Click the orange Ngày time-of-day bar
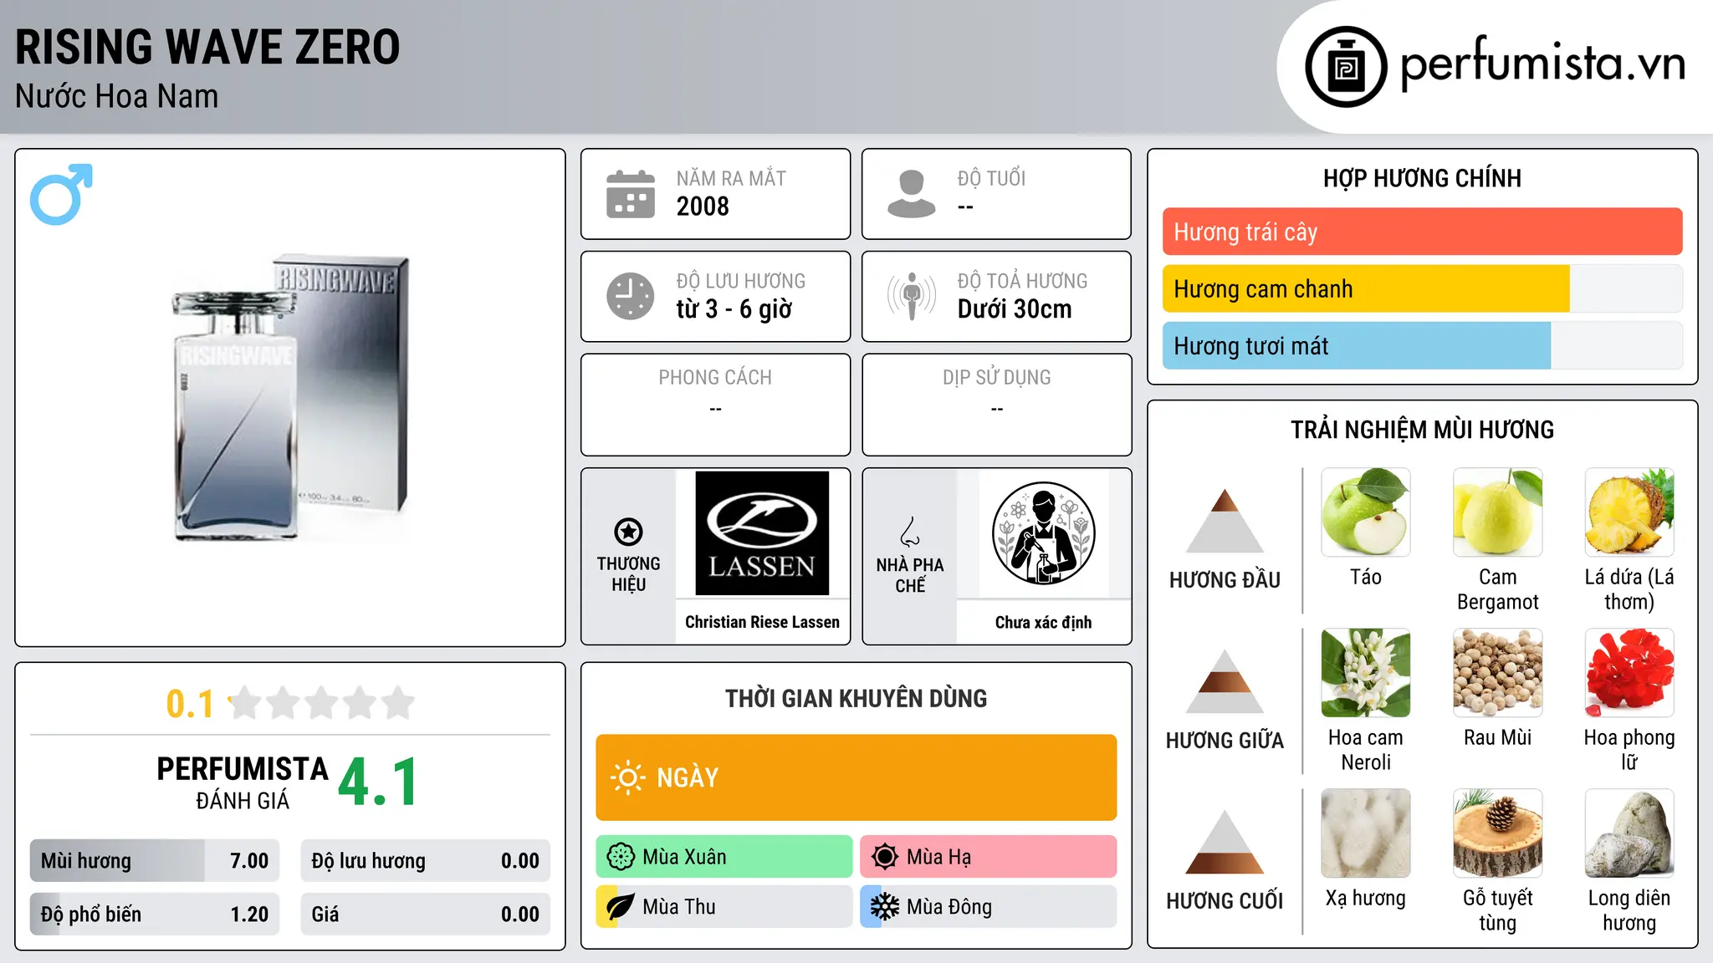The height and width of the screenshot is (963, 1713). pyautogui.click(x=856, y=777)
